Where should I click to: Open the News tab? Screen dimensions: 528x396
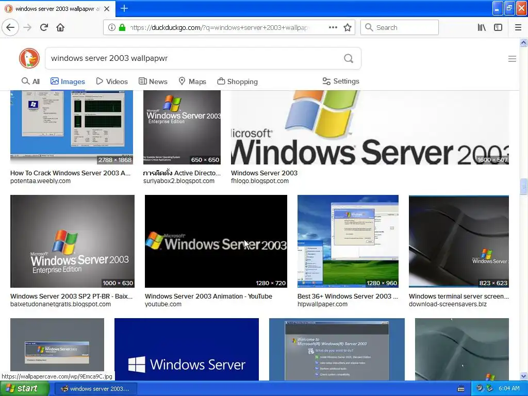click(153, 81)
